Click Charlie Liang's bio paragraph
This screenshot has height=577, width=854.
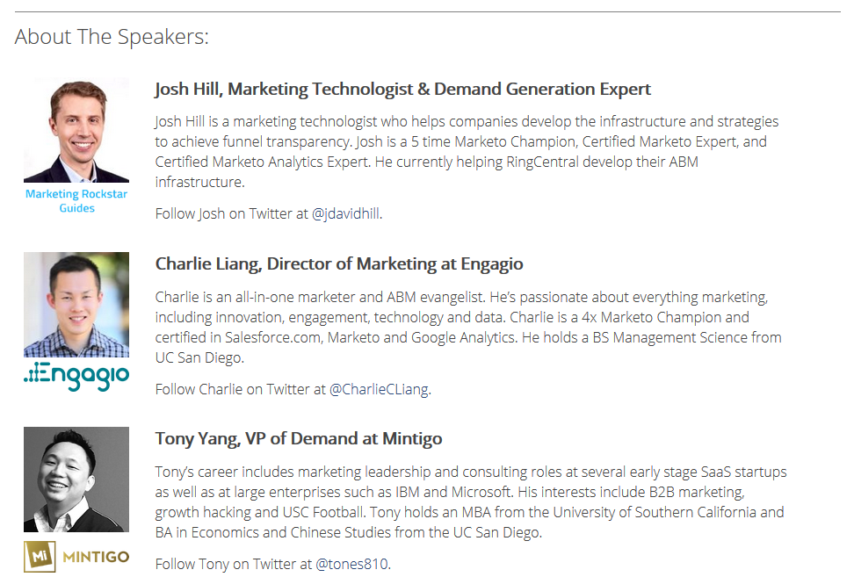click(468, 328)
